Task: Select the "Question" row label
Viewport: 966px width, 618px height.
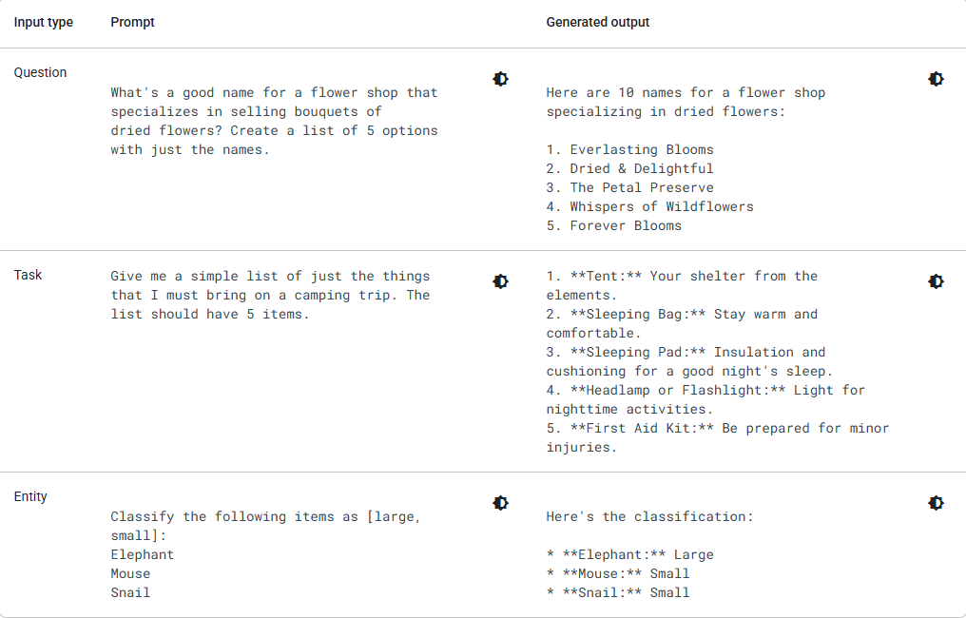Action: click(40, 72)
